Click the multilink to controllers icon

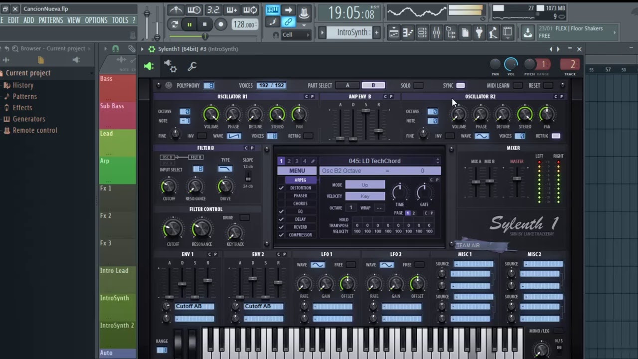(x=288, y=22)
